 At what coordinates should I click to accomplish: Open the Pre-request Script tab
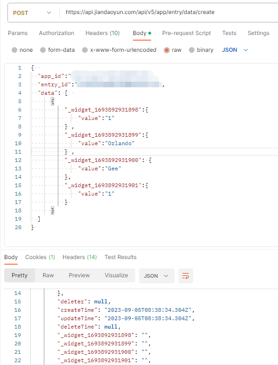click(x=187, y=33)
